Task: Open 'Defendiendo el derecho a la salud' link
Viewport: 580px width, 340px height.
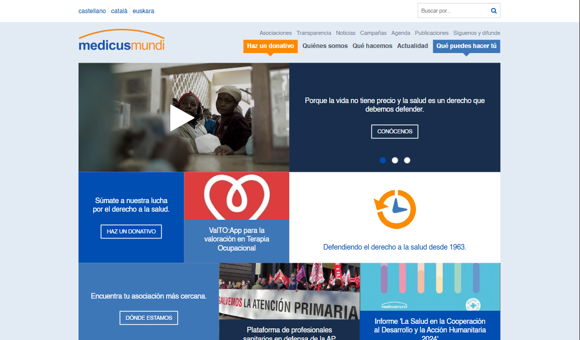Action: pyautogui.click(x=395, y=247)
